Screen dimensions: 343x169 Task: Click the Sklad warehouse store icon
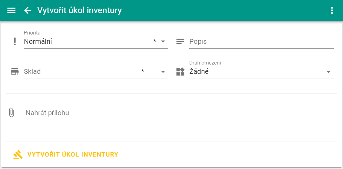[x=14, y=72]
